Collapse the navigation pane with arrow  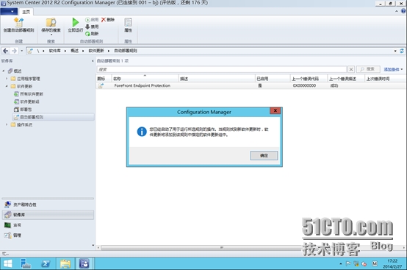click(93, 61)
